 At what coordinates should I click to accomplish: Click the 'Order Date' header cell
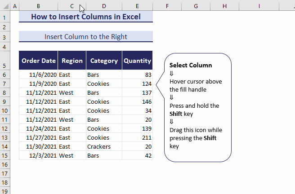38,60
